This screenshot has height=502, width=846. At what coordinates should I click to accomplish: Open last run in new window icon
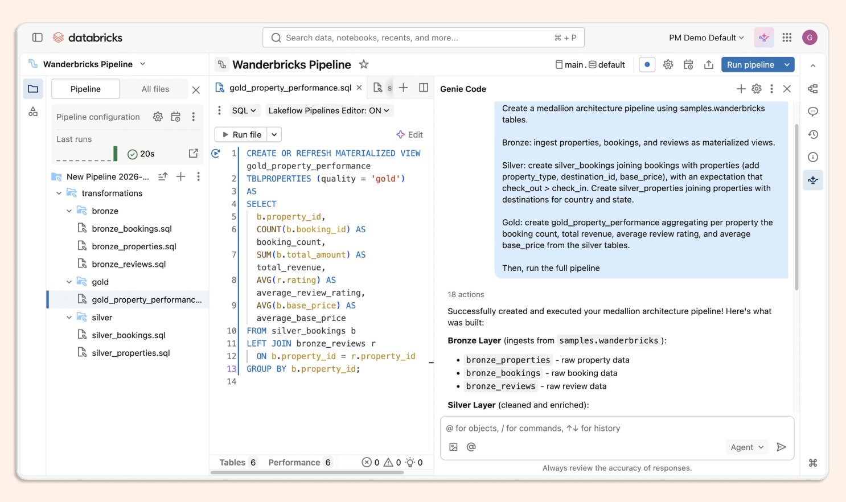coord(194,154)
